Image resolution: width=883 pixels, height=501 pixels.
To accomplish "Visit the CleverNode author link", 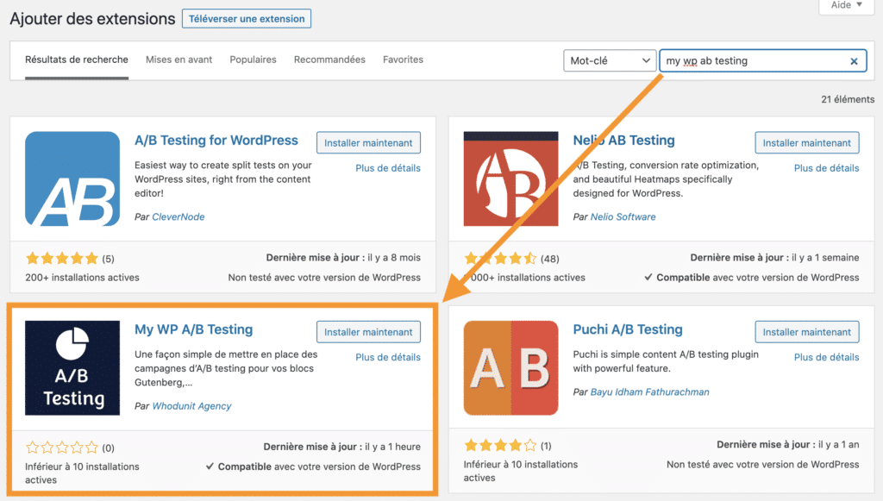I will click(178, 216).
